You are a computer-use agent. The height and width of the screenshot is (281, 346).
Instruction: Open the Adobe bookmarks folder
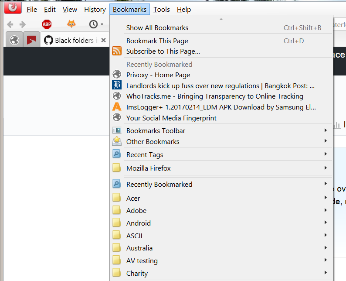222,210
